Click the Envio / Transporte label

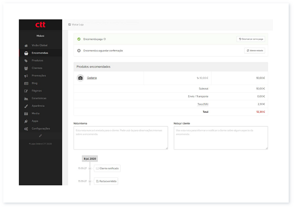pos(198,96)
